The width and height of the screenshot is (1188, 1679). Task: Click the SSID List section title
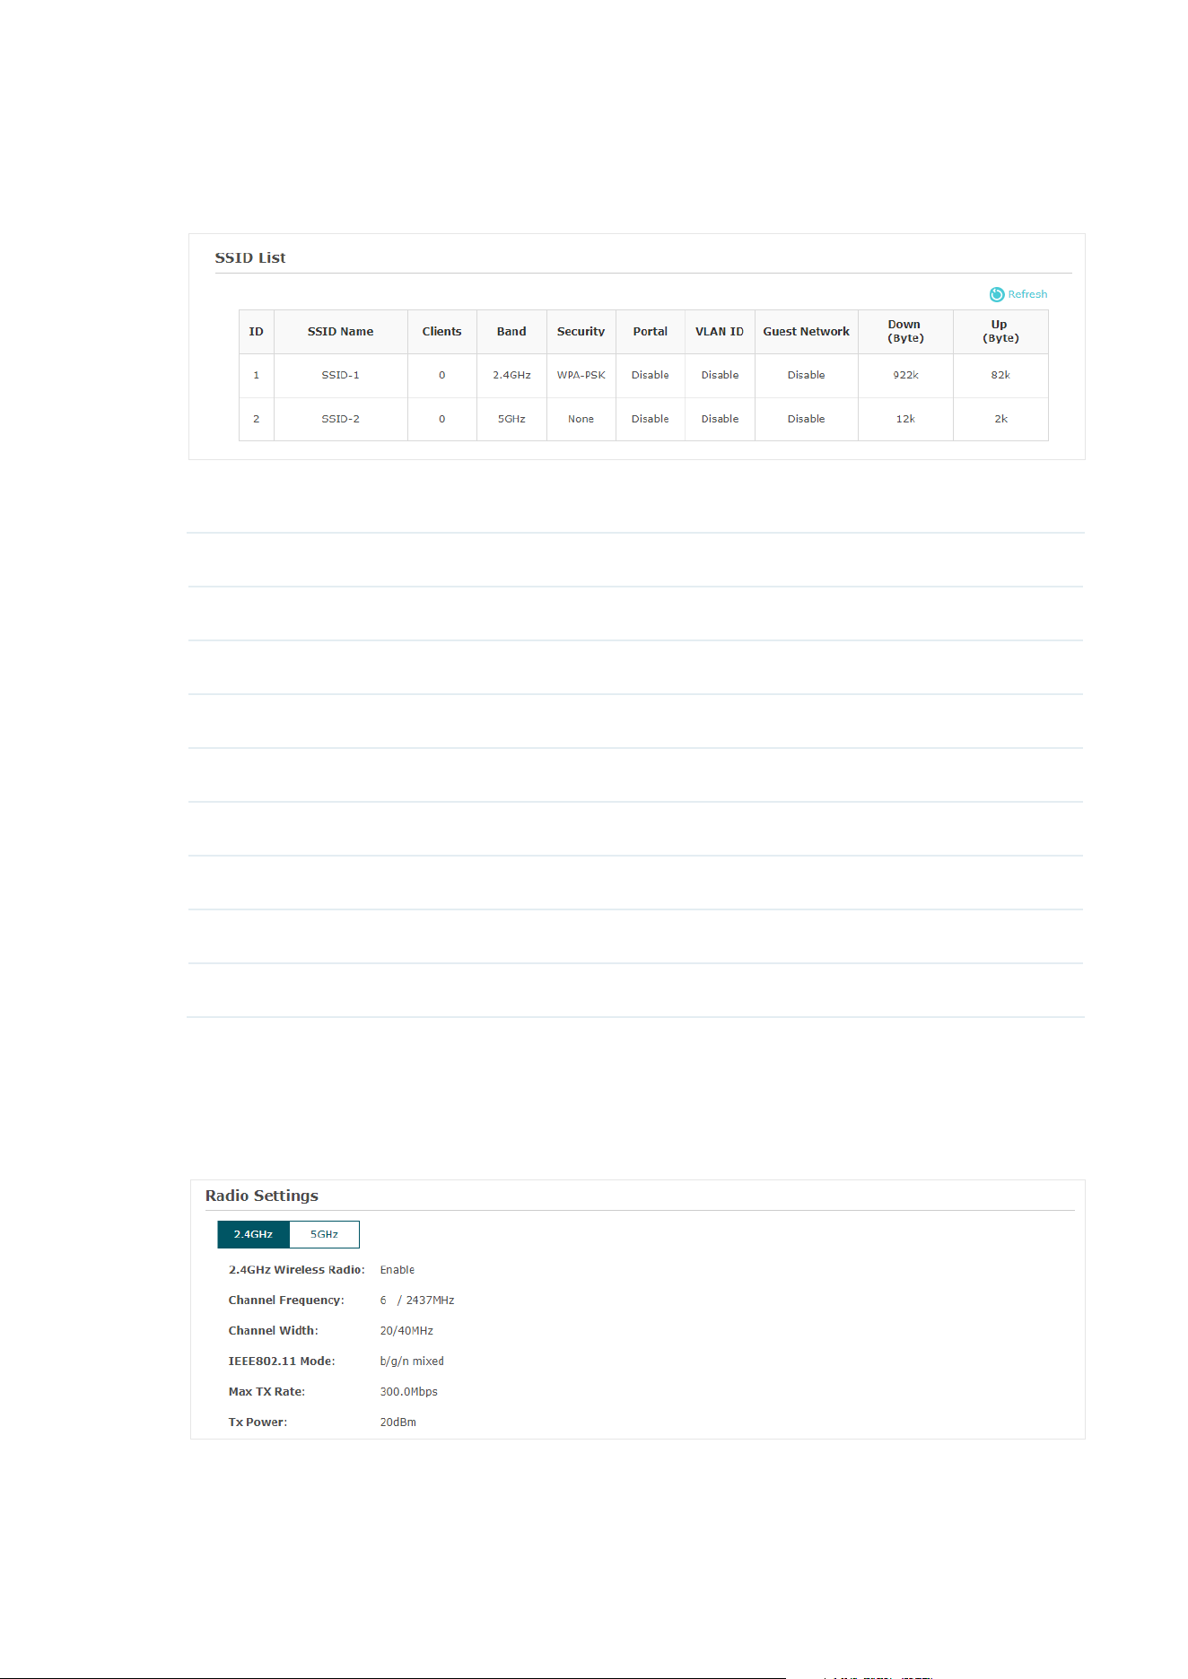pos(250,257)
